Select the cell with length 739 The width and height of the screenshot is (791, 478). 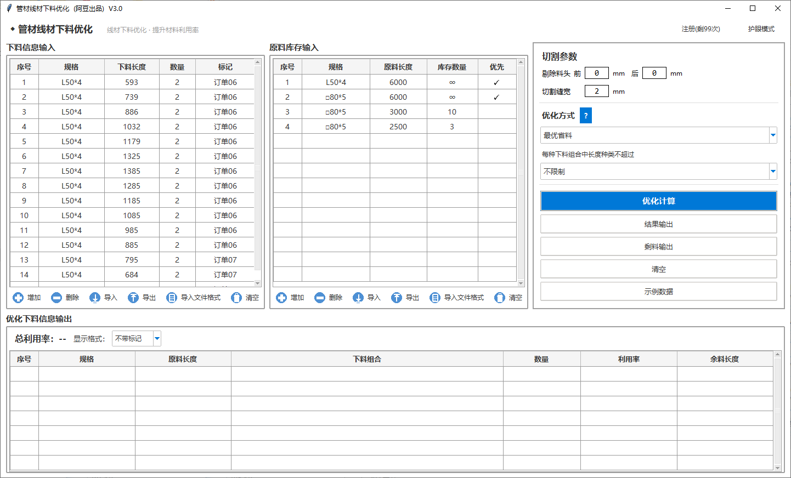click(x=132, y=97)
